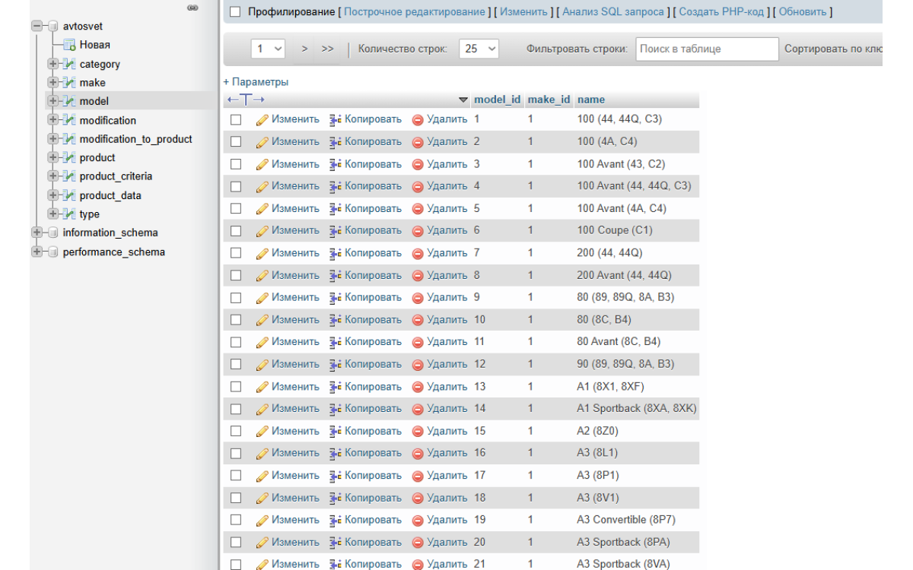Click the copy icon for row 3

pyautogui.click(x=336, y=164)
